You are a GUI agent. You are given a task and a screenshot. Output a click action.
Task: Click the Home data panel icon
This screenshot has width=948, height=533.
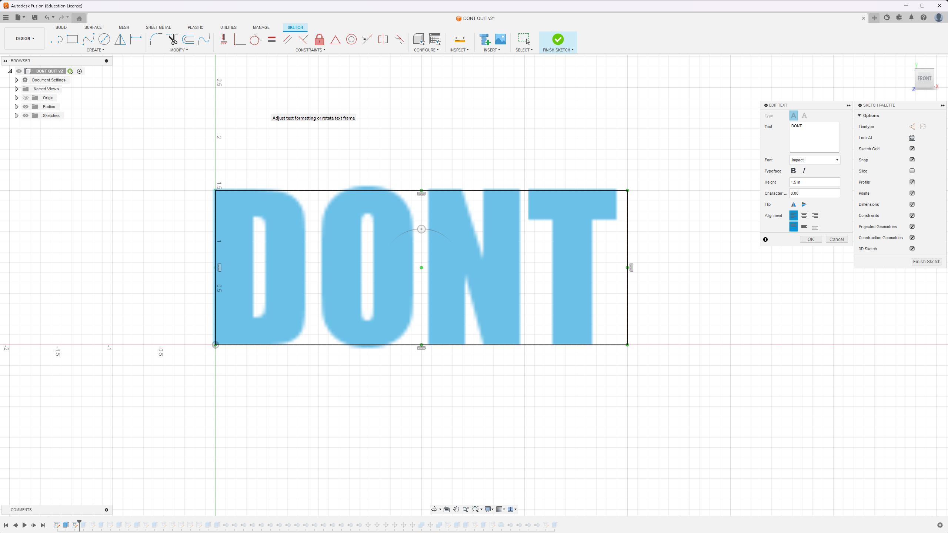coord(79,18)
